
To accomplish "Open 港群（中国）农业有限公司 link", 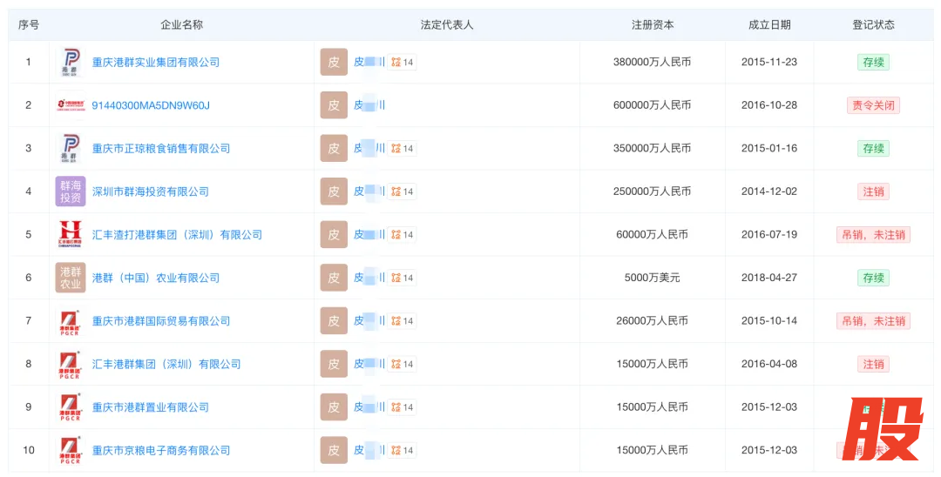I will click(x=156, y=278).
